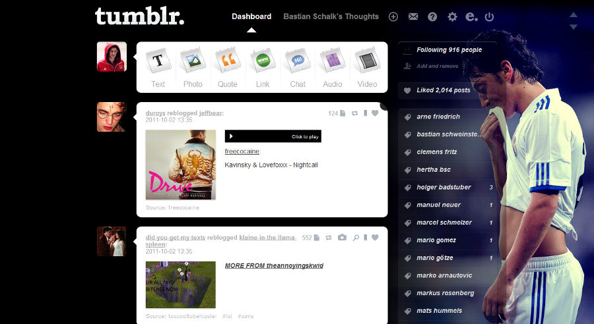Click your red hoodie avatar
The image size is (594, 324).
coord(112,57)
